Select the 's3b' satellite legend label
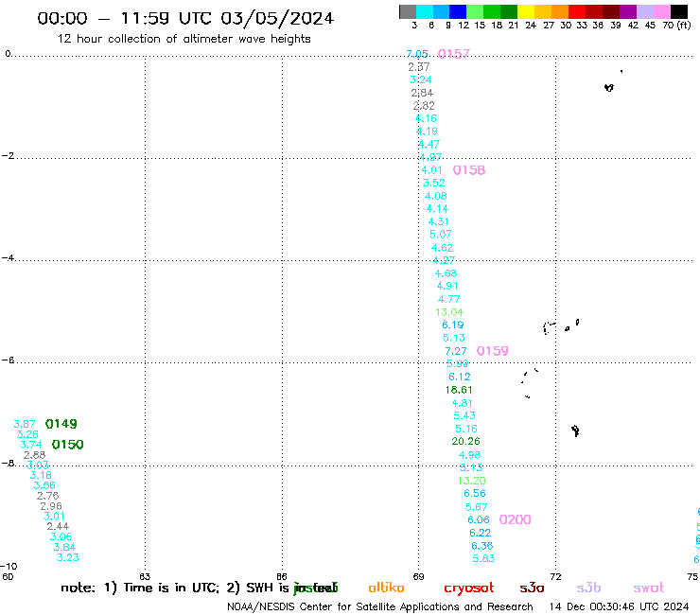The height and width of the screenshot is (615, 700). pyautogui.click(x=588, y=588)
